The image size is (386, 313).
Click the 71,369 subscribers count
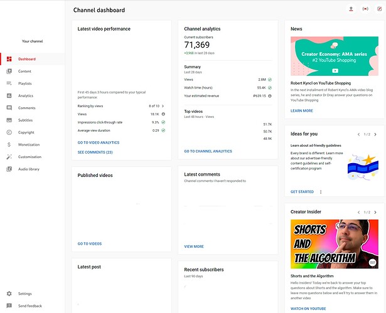pyautogui.click(x=197, y=45)
